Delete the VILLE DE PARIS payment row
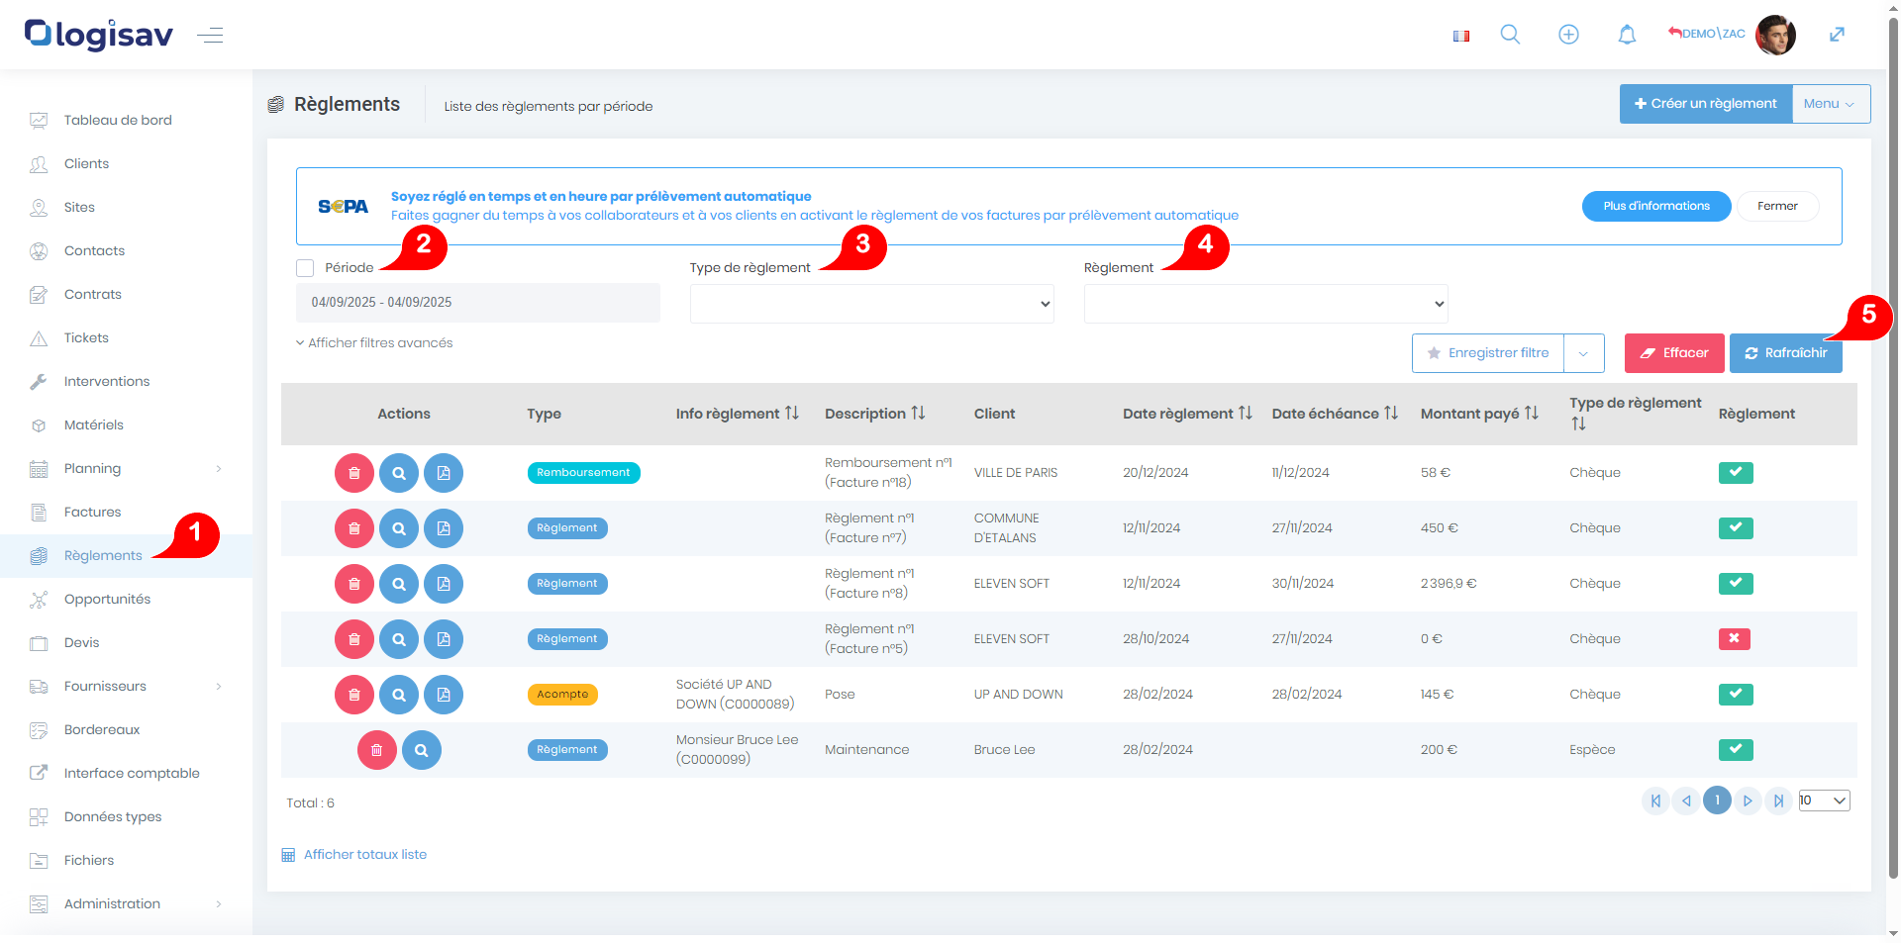This screenshot has height=943, width=1901. click(x=354, y=473)
